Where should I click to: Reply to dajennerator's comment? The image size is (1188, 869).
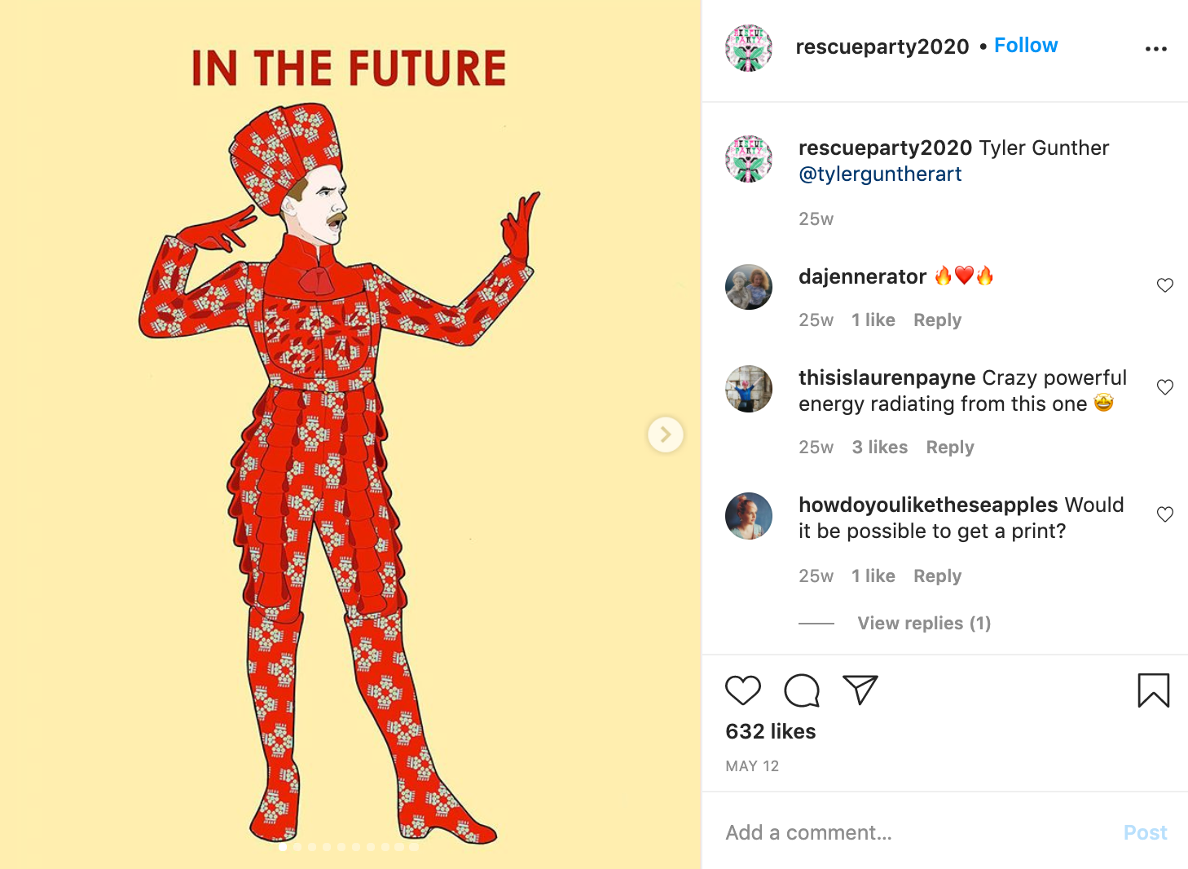(937, 320)
